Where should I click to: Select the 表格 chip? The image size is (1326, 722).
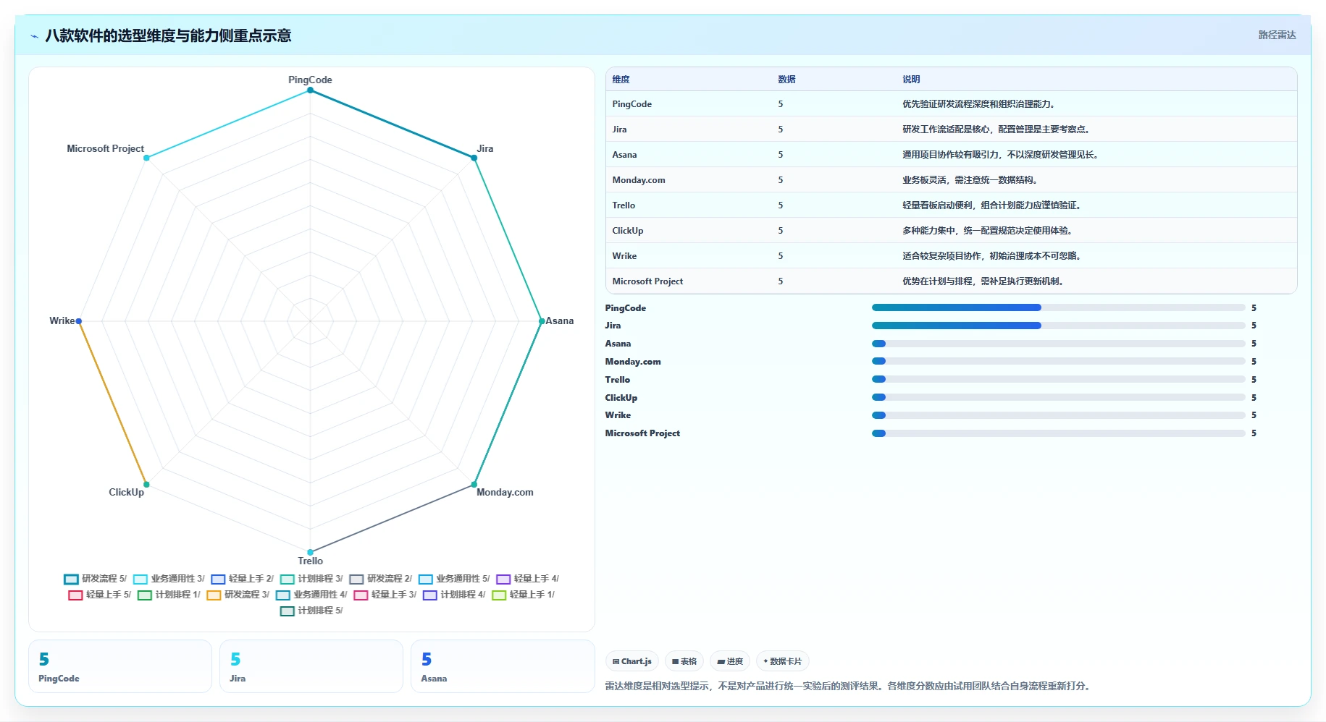(684, 661)
